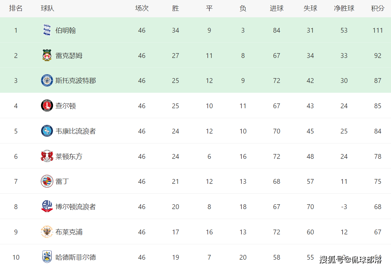This screenshot has width=391, height=268.
Task: Click the 排名 rank column header
Action: pos(16,8)
